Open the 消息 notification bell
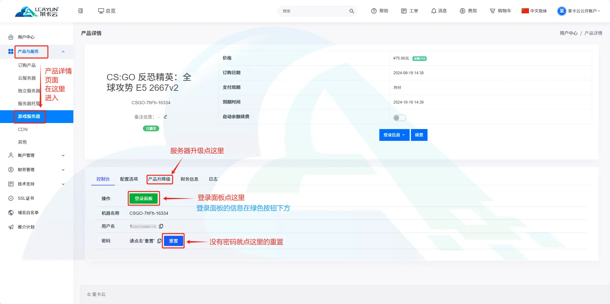Viewport: 610px width, 304px height. (434, 11)
